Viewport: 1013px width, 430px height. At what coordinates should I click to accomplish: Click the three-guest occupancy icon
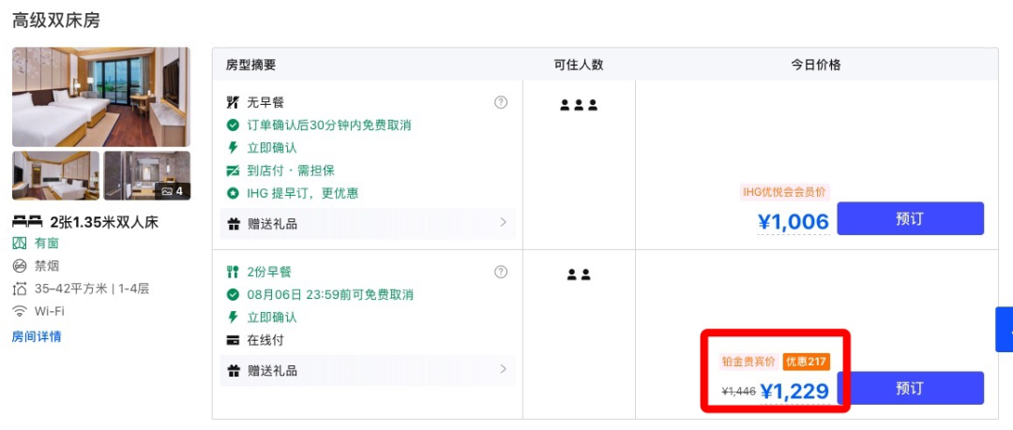pyautogui.click(x=579, y=105)
